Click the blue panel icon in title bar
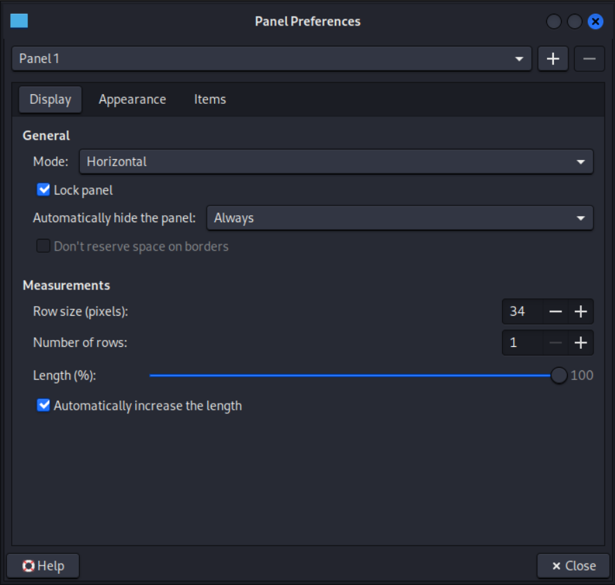The height and width of the screenshot is (585, 615). click(x=19, y=21)
